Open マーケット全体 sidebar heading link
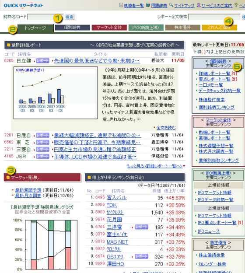The width and height of the screenshot is (245, 273). 218,120
